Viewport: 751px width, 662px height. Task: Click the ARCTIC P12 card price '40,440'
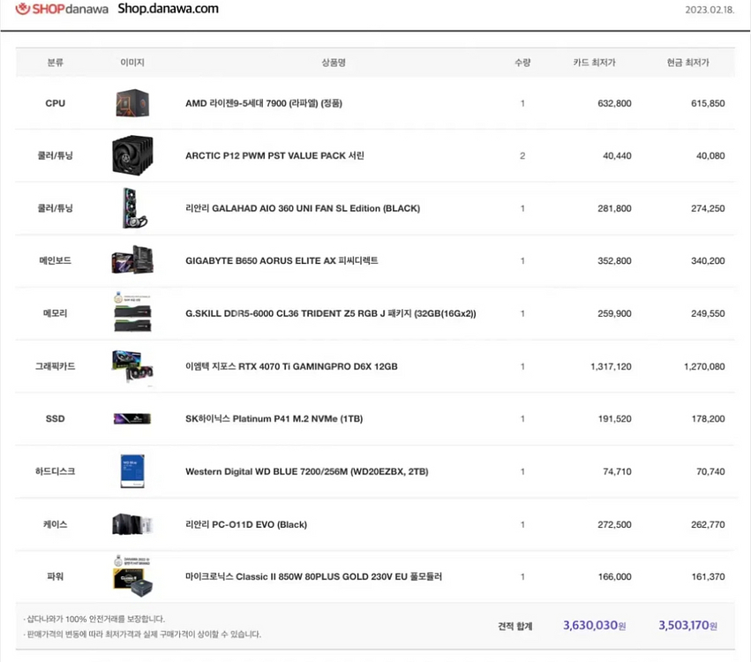tap(617, 155)
